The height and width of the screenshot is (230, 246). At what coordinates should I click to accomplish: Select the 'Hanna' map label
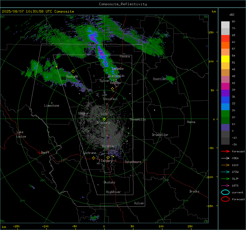coord(191,122)
